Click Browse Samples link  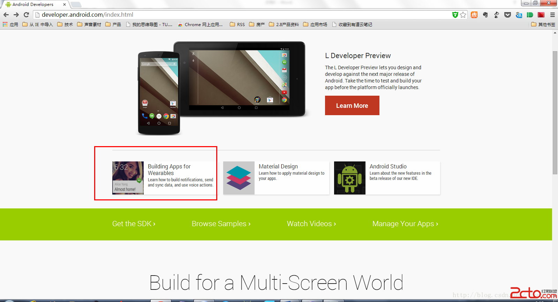(221, 224)
